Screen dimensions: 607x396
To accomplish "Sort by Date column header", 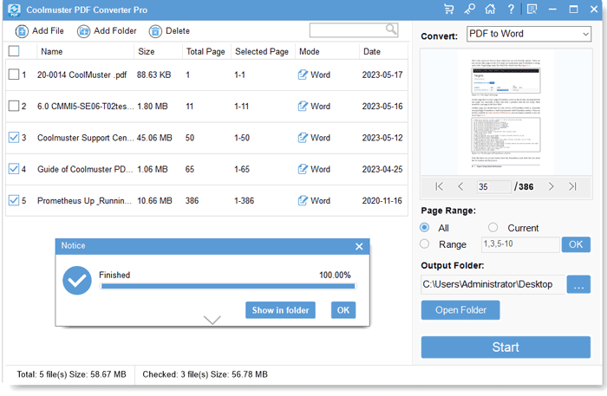I will click(372, 51).
